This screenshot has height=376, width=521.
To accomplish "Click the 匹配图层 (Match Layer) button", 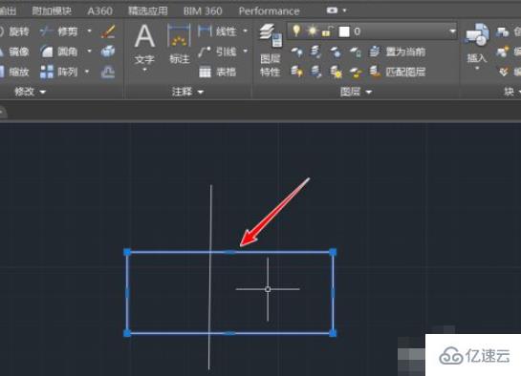I will pyautogui.click(x=398, y=72).
